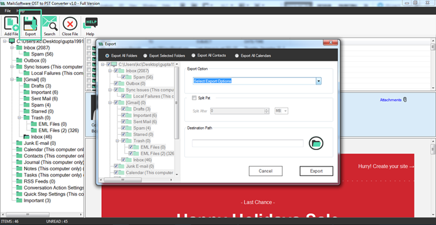Select Export All Contacts radio button

[x=194, y=56]
